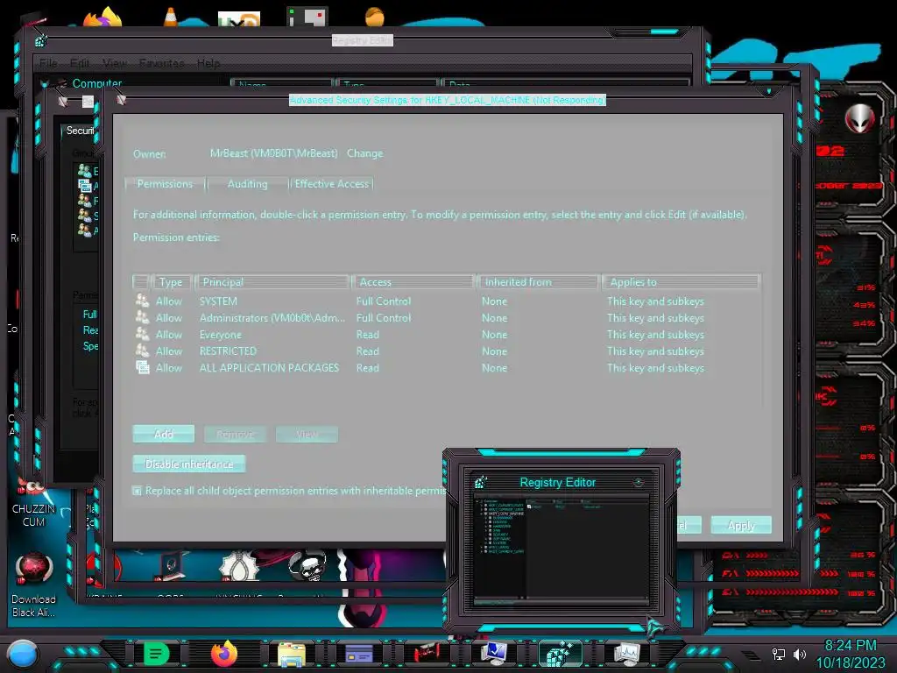Select ALL APPLICATION PACKAGES entry

(446, 367)
